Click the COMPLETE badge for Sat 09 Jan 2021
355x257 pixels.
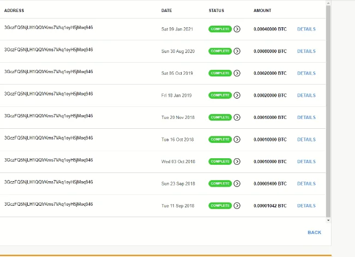(x=220, y=29)
